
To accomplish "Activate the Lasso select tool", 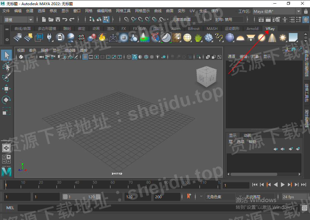I will click(6, 67).
